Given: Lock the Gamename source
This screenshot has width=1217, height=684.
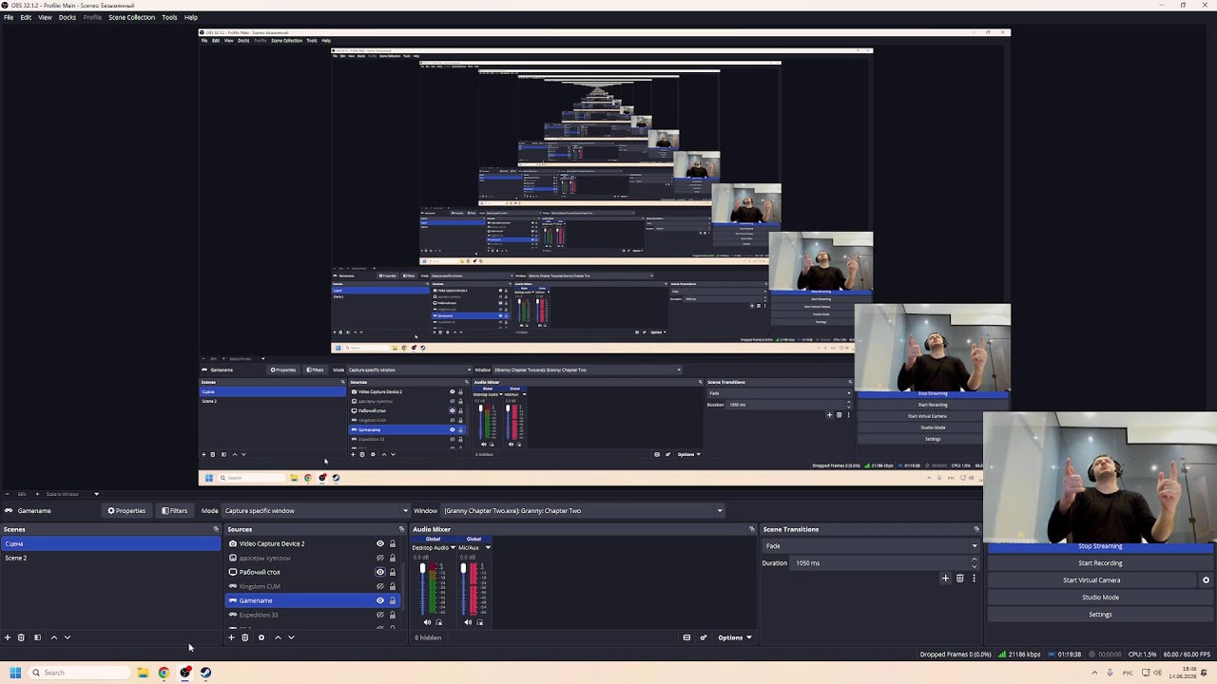Looking at the screenshot, I should pyautogui.click(x=393, y=600).
